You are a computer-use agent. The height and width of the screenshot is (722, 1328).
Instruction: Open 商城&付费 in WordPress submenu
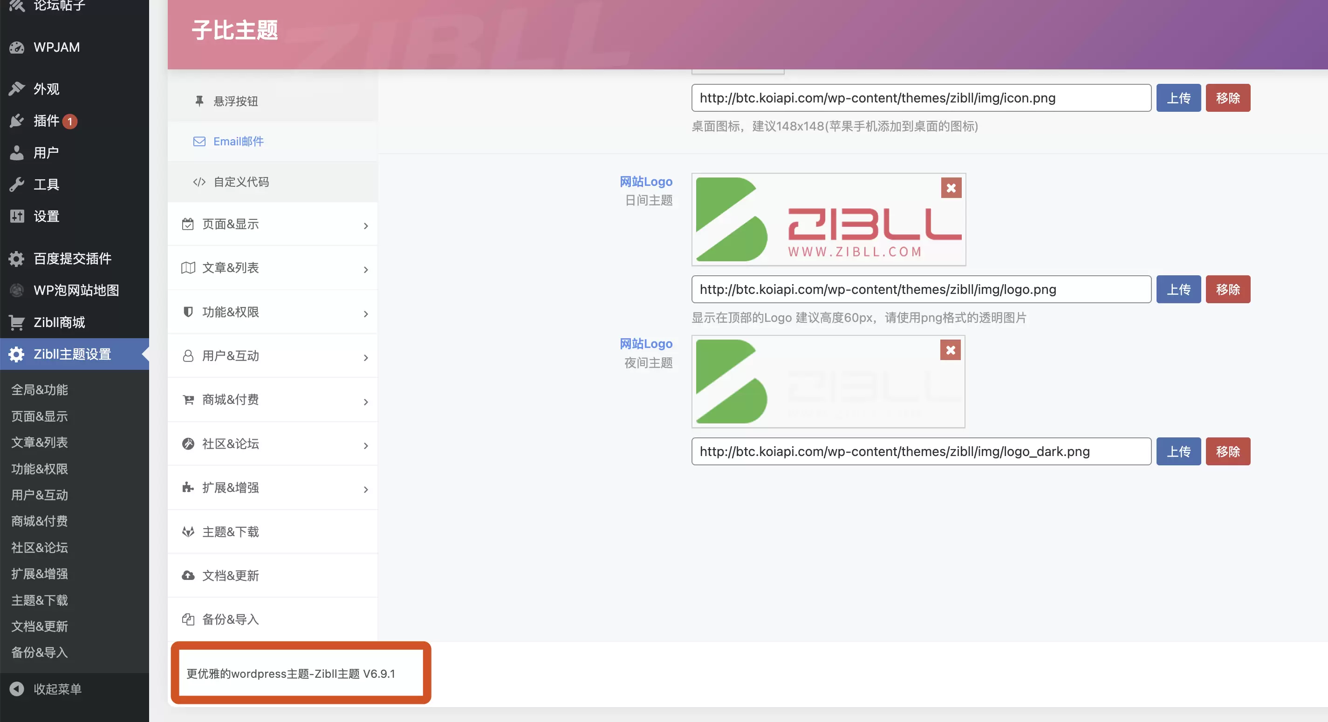(x=40, y=522)
